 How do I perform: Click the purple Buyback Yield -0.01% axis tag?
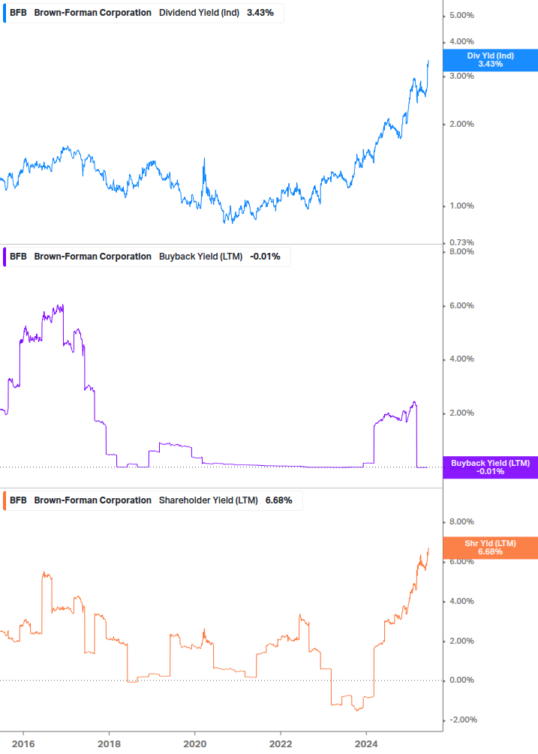[x=491, y=467]
